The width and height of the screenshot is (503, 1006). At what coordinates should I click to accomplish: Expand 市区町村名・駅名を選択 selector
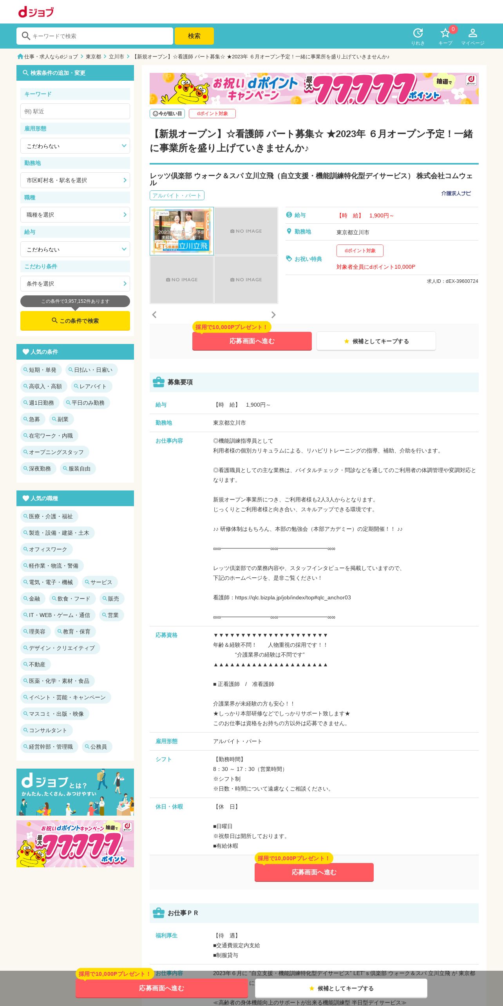75,180
